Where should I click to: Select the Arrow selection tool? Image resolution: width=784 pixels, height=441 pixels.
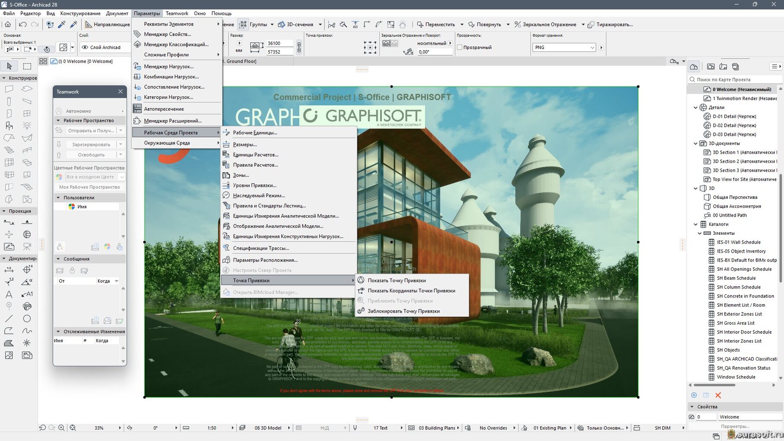(10, 66)
